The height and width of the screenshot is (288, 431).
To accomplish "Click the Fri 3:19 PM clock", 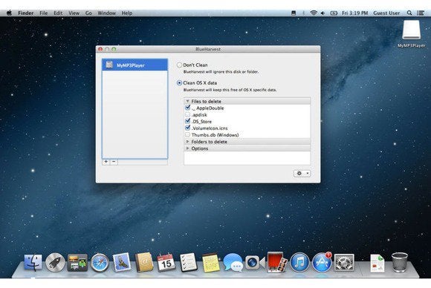I will 354,13.
